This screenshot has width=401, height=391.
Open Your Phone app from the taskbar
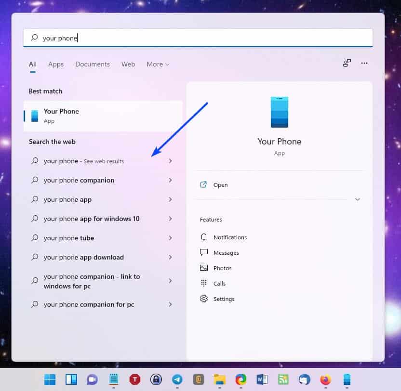click(x=347, y=379)
